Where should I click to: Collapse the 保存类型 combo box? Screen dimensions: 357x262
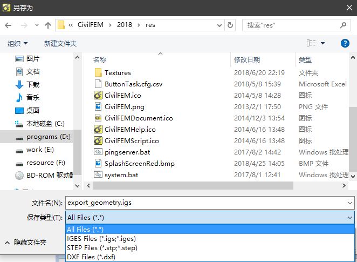click(350, 218)
